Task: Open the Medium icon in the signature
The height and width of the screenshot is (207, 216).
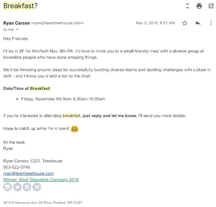Action: (x=37, y=187)
